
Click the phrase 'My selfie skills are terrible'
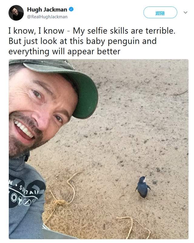[123, 31]
